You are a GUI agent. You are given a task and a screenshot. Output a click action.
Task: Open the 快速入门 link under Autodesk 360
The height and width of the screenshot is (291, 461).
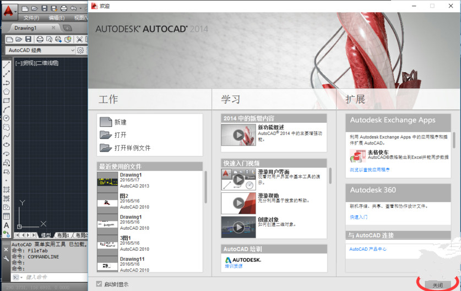(x=359, y=217)
